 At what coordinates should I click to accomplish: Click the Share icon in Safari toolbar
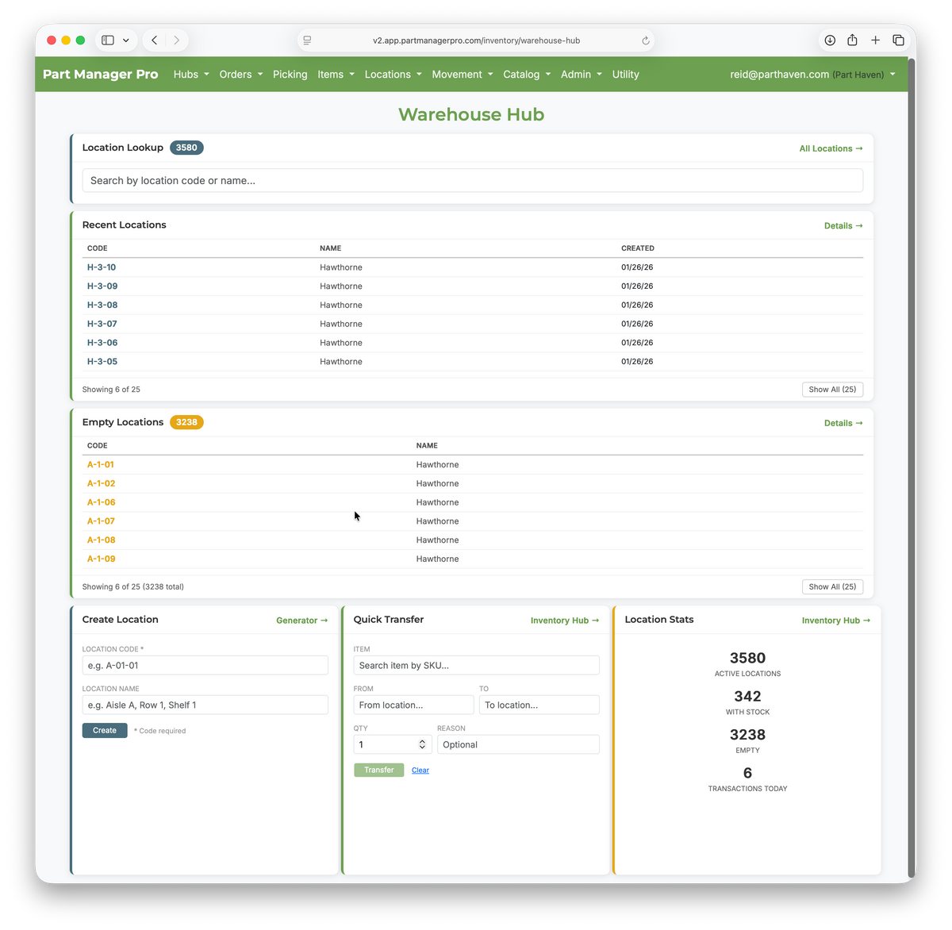(852, 40)
